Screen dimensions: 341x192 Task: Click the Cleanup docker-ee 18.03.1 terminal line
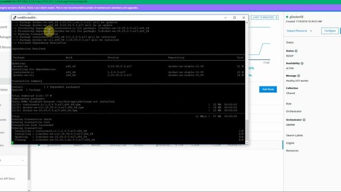54,140
